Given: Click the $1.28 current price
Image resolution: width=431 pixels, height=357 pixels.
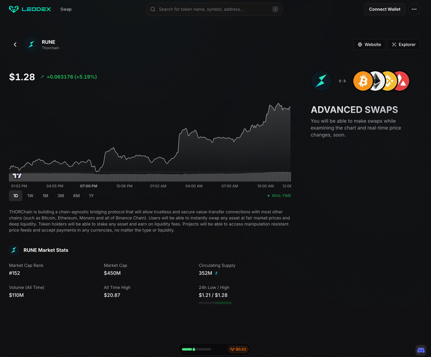Looking at the screenshot, I should 22,77.
